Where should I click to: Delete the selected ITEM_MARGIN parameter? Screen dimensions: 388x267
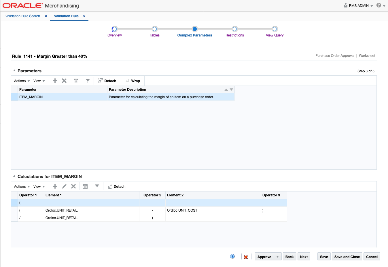point(64,81)
